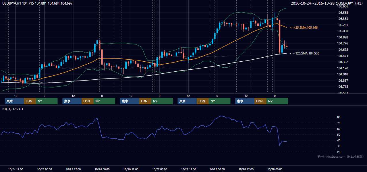
Task: Click the NY session block for 10/26
Action: [x=162, y=101]
